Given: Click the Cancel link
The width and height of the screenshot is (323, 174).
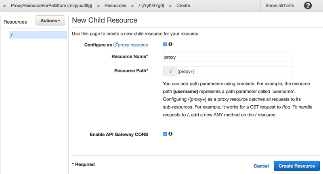Looking at the screenshot, I should pos(261,166).
